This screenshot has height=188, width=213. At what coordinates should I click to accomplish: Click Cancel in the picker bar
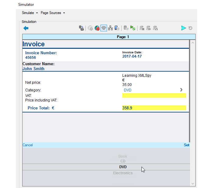28,145
